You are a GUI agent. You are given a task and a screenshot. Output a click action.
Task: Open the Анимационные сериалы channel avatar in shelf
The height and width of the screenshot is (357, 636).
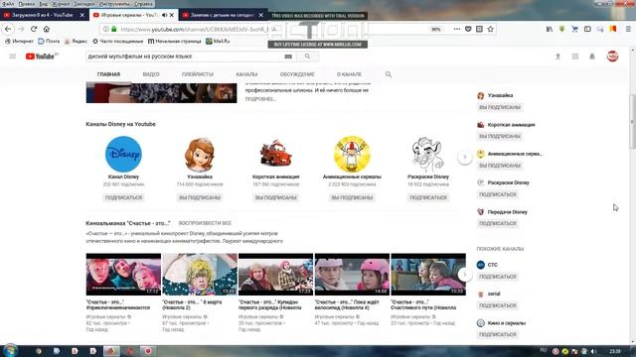[352, 155]
